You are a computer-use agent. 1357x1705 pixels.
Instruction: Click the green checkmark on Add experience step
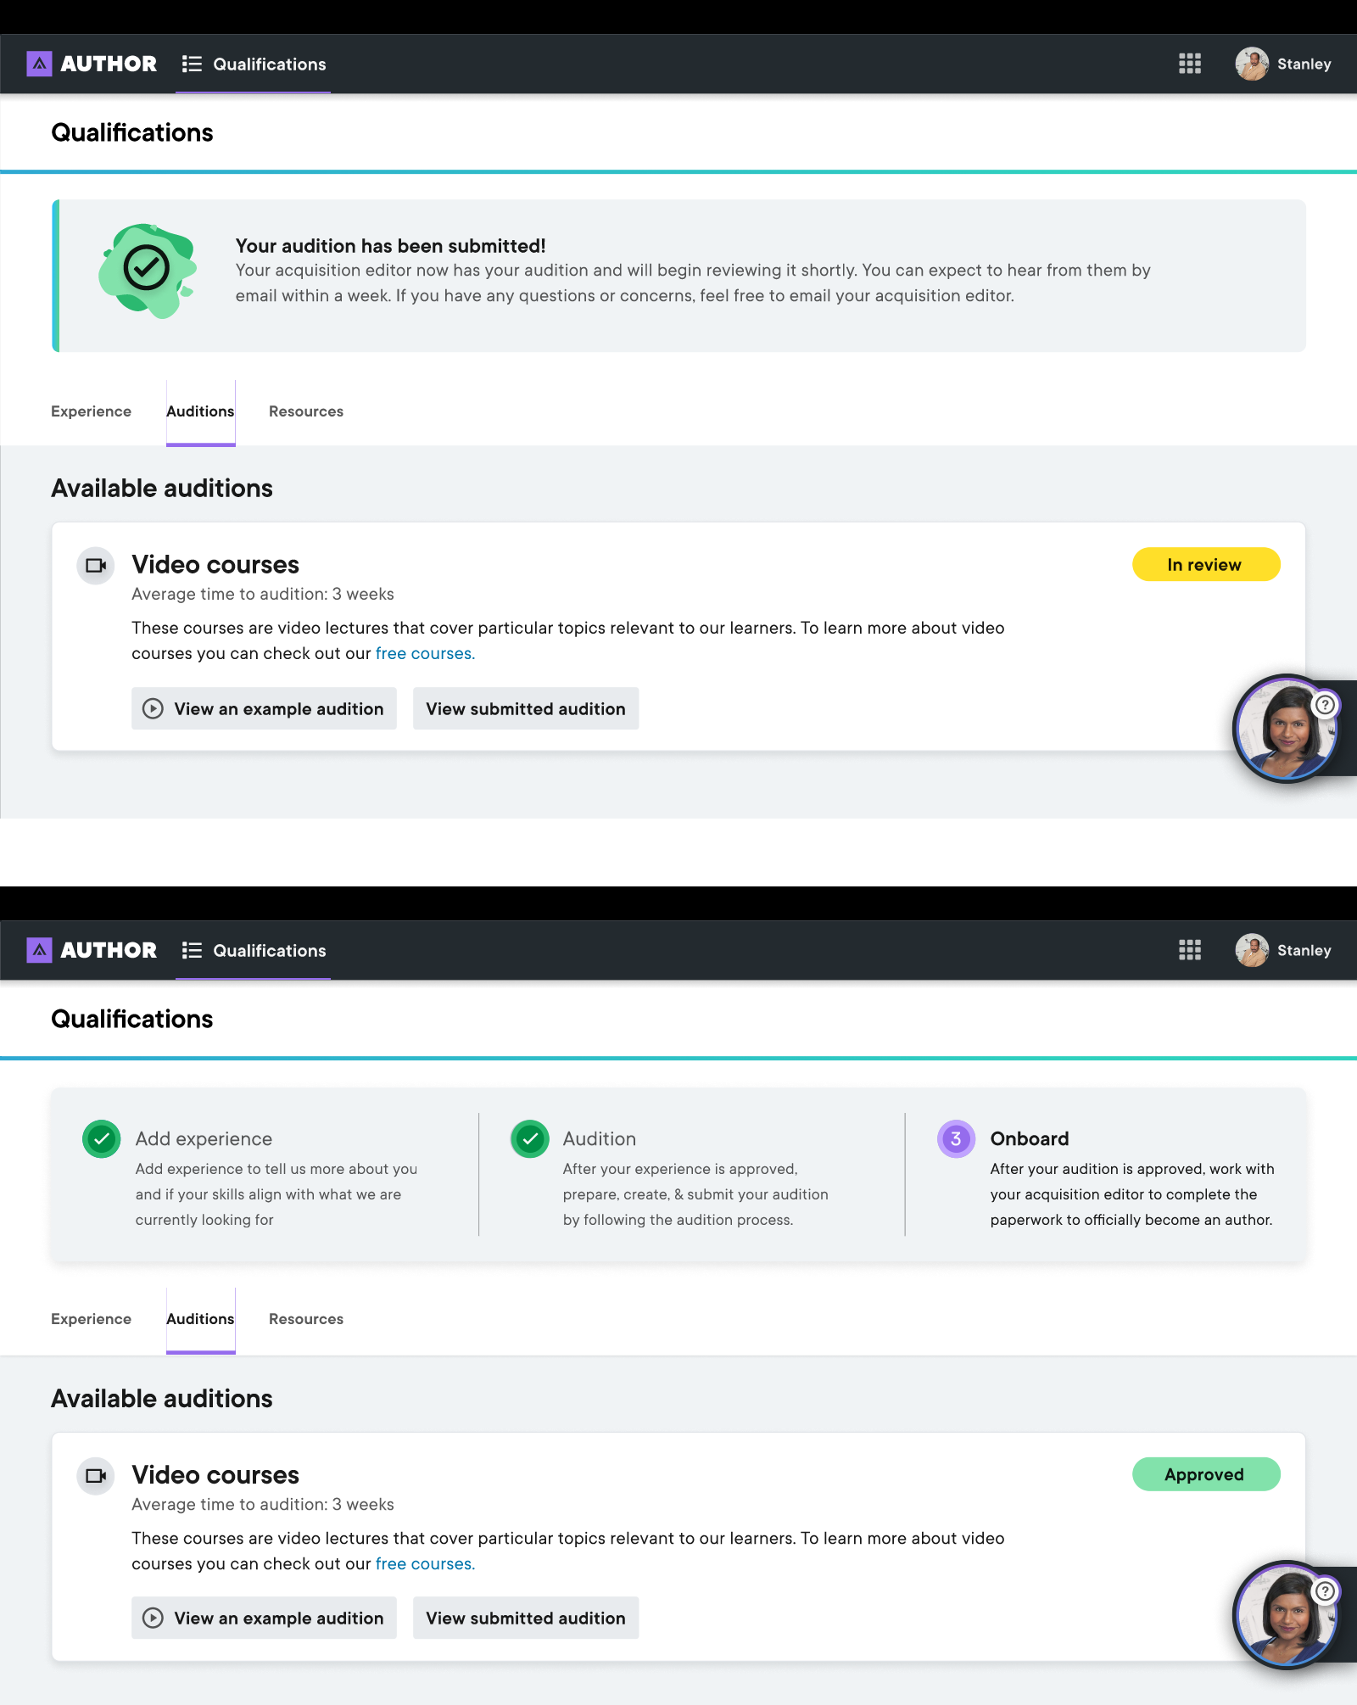(101, 1139)
